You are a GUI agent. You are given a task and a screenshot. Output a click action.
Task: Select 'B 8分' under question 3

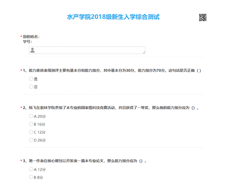click(x=31, y=177)
